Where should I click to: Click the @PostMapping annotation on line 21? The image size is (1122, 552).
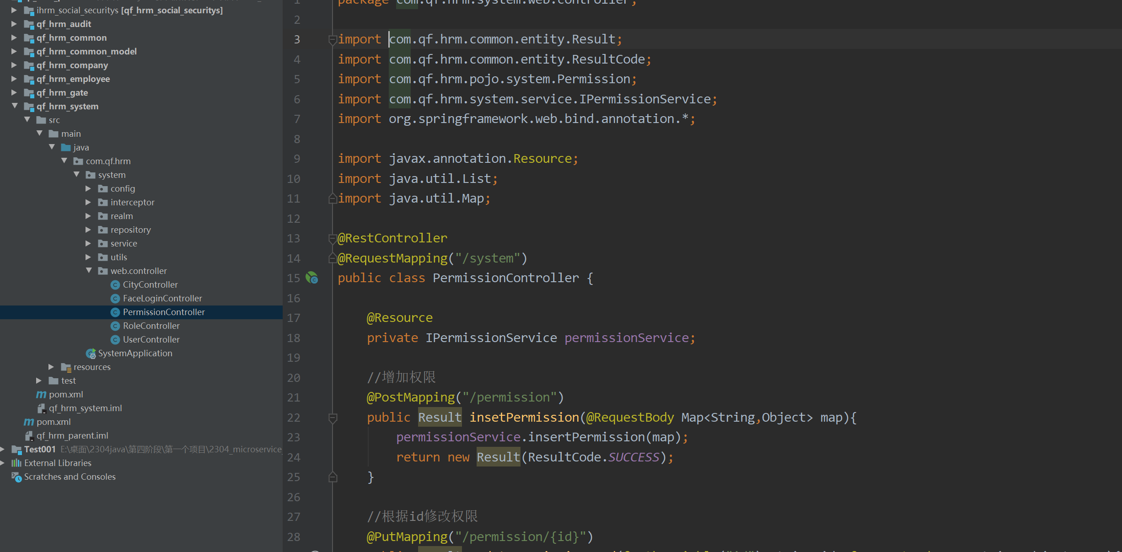411,397
